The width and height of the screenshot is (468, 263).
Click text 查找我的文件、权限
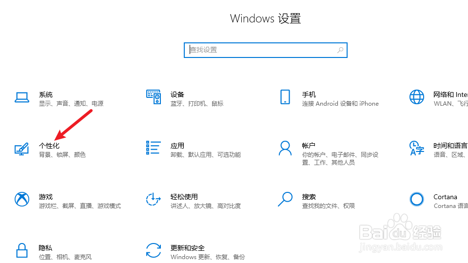[329, 206]
